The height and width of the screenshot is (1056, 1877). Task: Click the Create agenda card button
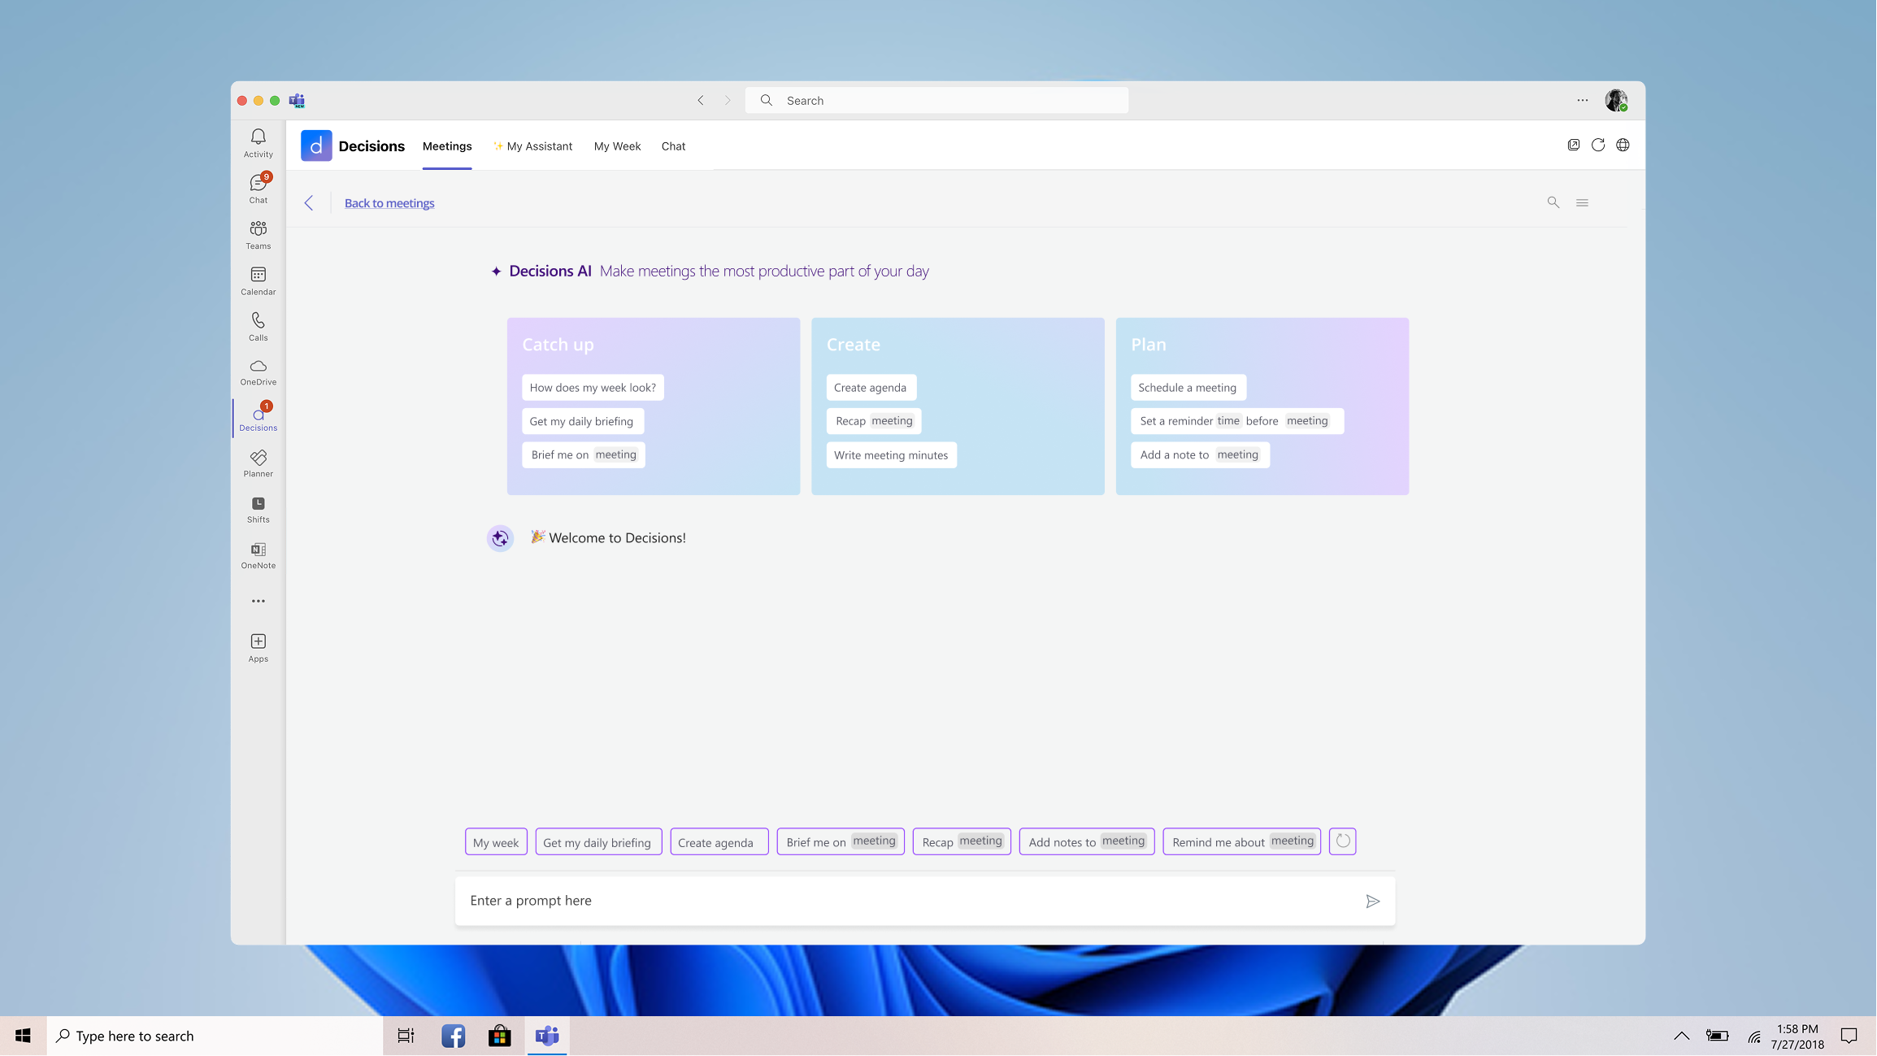870,388
